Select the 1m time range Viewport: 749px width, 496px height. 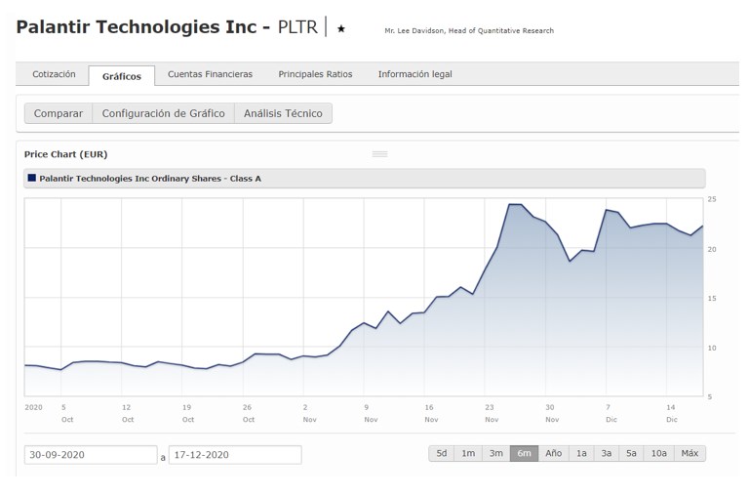point(469,453)
